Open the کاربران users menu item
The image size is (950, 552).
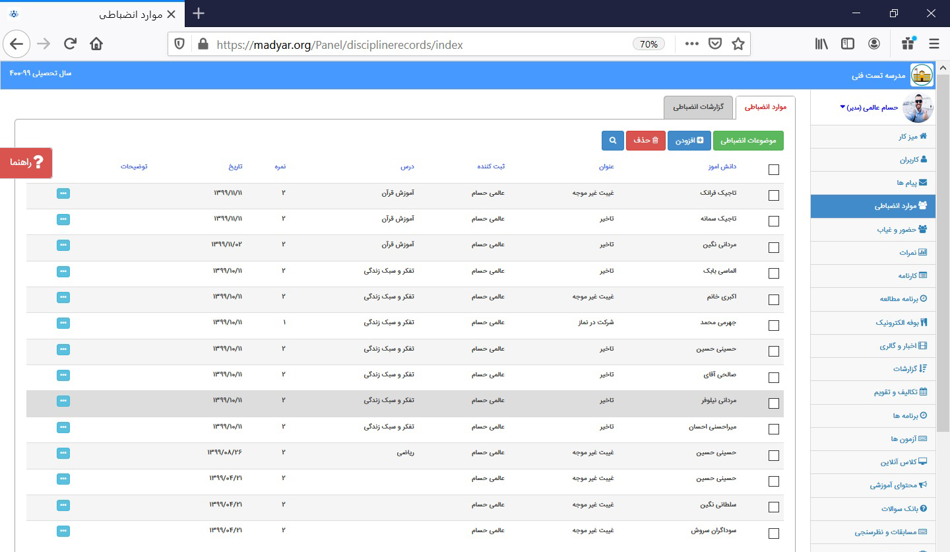873,160
